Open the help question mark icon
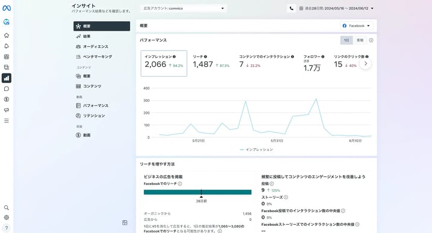The height and width of the screenshot is (233, 432). [x=7, y=228]
